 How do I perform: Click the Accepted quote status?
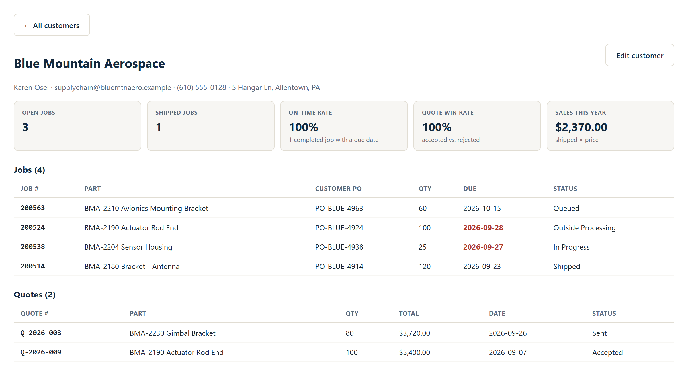607,352
